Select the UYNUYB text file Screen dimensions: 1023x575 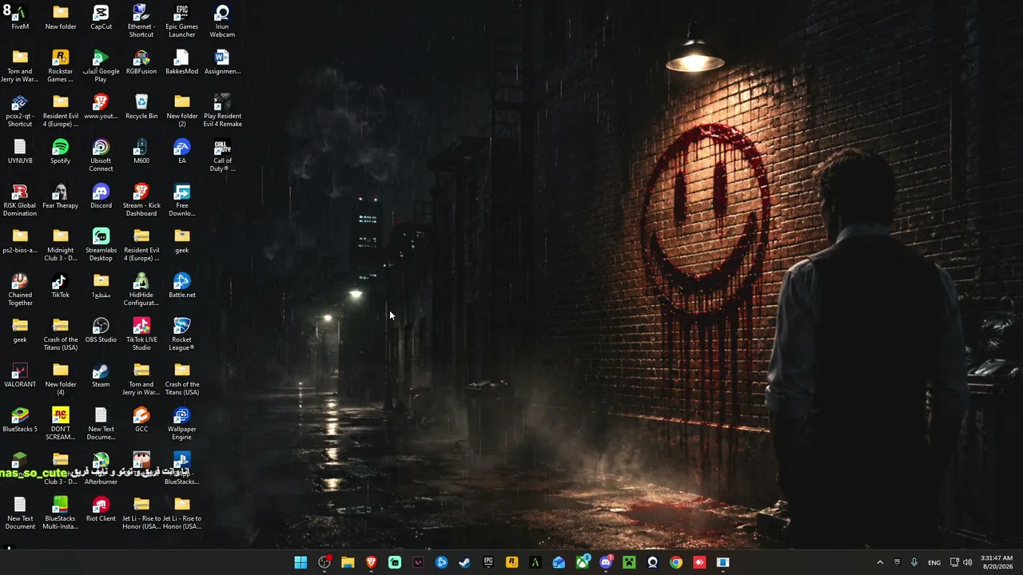point(20,152)
